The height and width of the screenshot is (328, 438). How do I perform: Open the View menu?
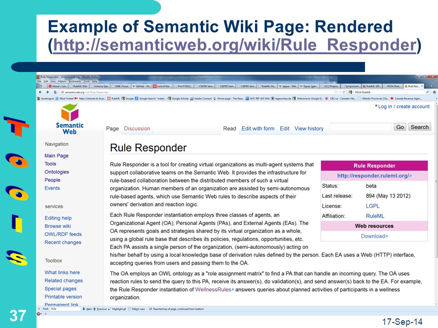click(x=53, y=81)
